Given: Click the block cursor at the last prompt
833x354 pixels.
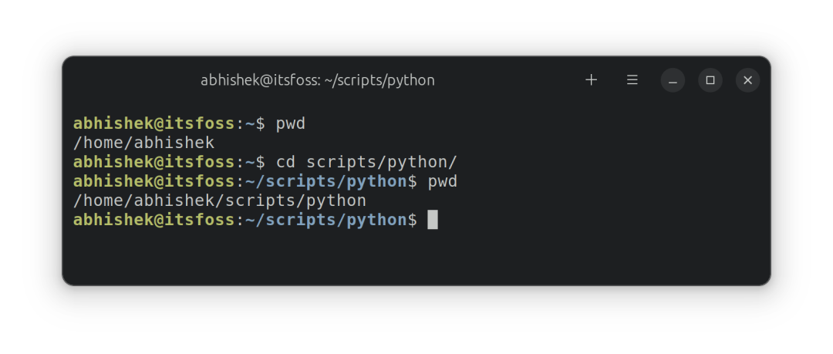Looking at the screenshot, I should (x=433, y=220).
